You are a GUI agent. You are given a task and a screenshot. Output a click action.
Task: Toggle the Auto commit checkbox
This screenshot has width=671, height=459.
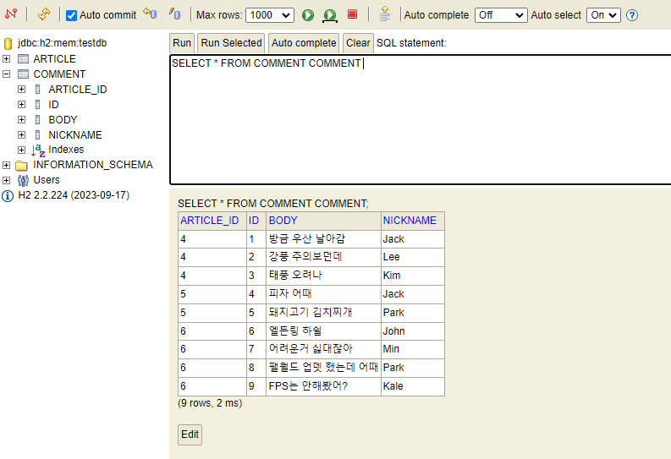coord(71,15)
